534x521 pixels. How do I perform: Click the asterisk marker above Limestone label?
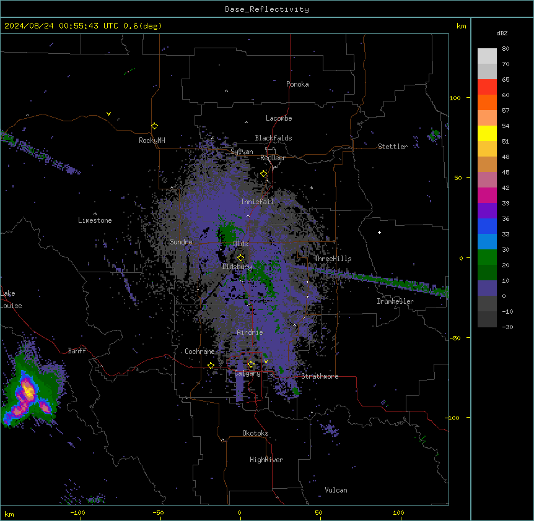95,214
